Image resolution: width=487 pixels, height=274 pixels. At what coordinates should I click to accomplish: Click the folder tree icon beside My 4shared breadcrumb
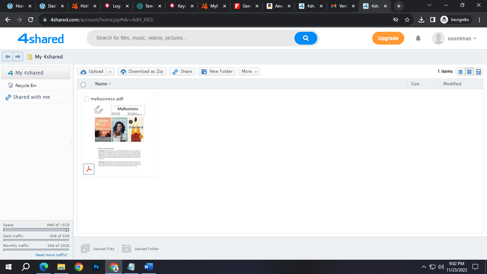tap(30, 57)
